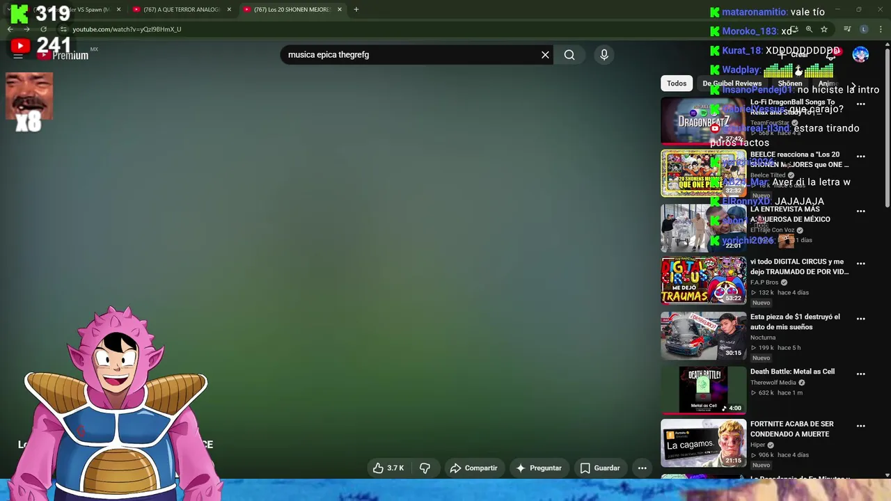The image size is (891, 501).
Task: Open title 'FORTNITE ACABA DE SER CONDENADO A MUERTE'
Action: coord(791,429)
